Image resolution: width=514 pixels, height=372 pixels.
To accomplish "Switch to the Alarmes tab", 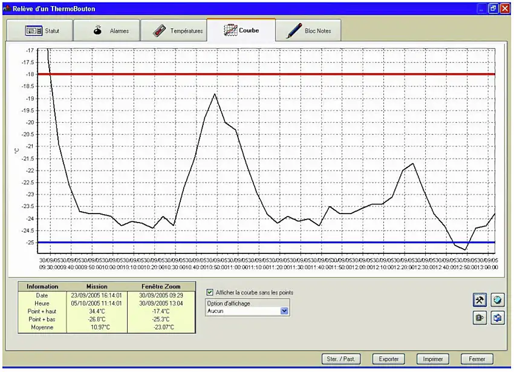I will pyautogui.click(x=107, y=31).
